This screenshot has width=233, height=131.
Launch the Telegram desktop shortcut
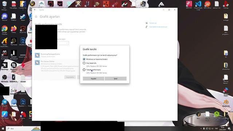(4, 103)
